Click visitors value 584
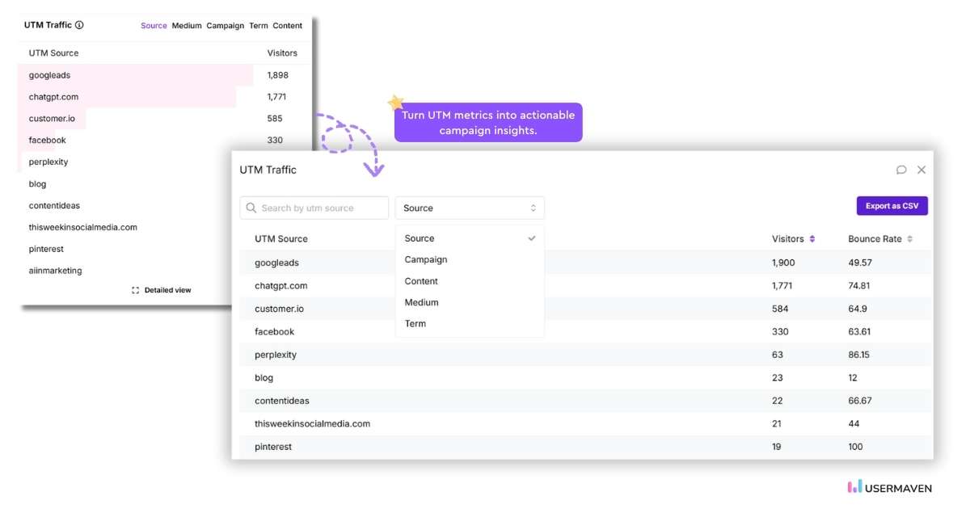Image resolution: width=970 pixels, height=509 pixels. [780, 309]
